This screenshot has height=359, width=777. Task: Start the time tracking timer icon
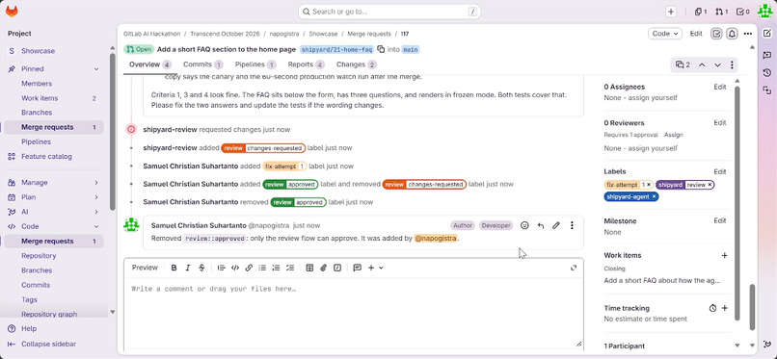(x=712, y=308)
